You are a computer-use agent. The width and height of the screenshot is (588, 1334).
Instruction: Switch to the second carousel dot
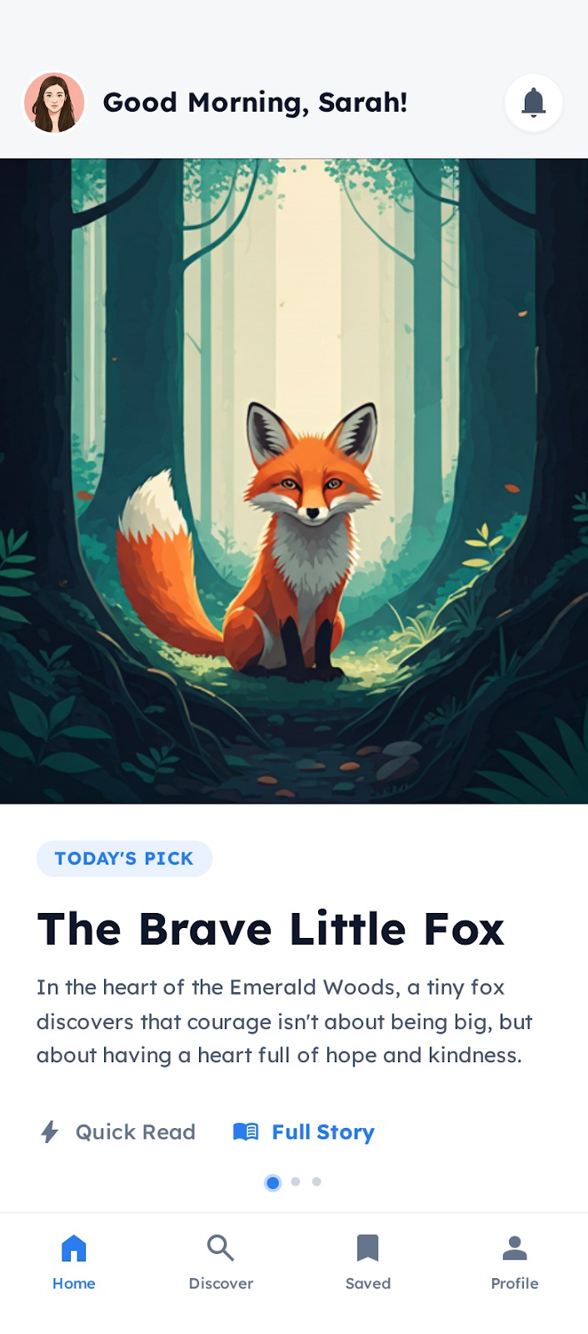(x=296, y=1181)
